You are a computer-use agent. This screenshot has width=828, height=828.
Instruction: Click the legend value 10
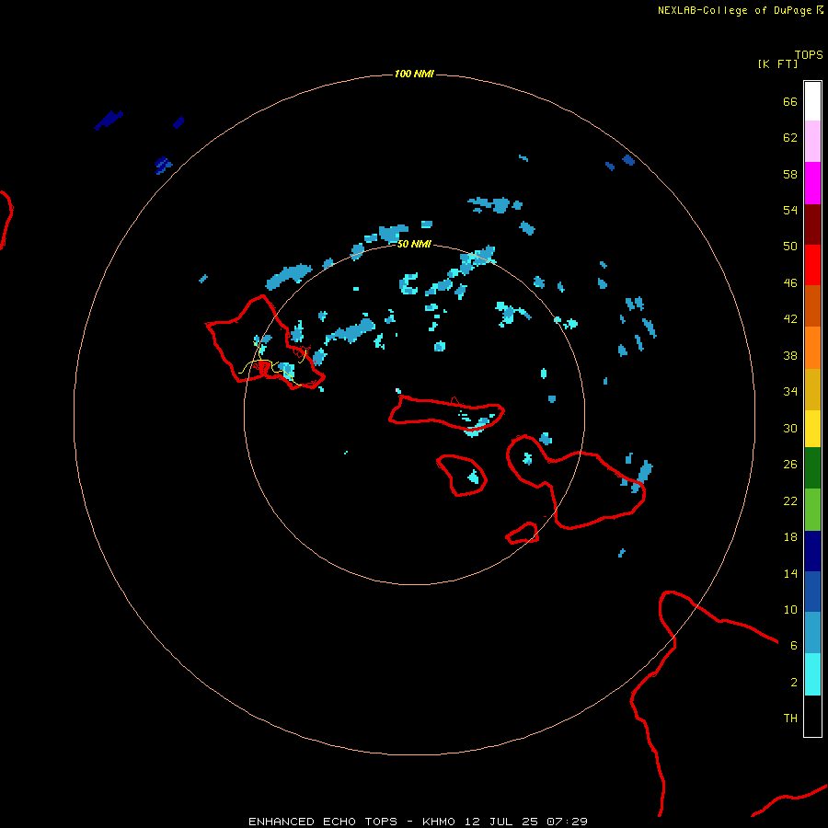(x=790, y=609)
